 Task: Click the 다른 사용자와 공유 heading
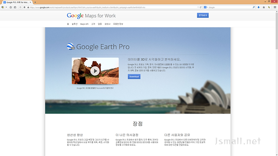point(177,135)
